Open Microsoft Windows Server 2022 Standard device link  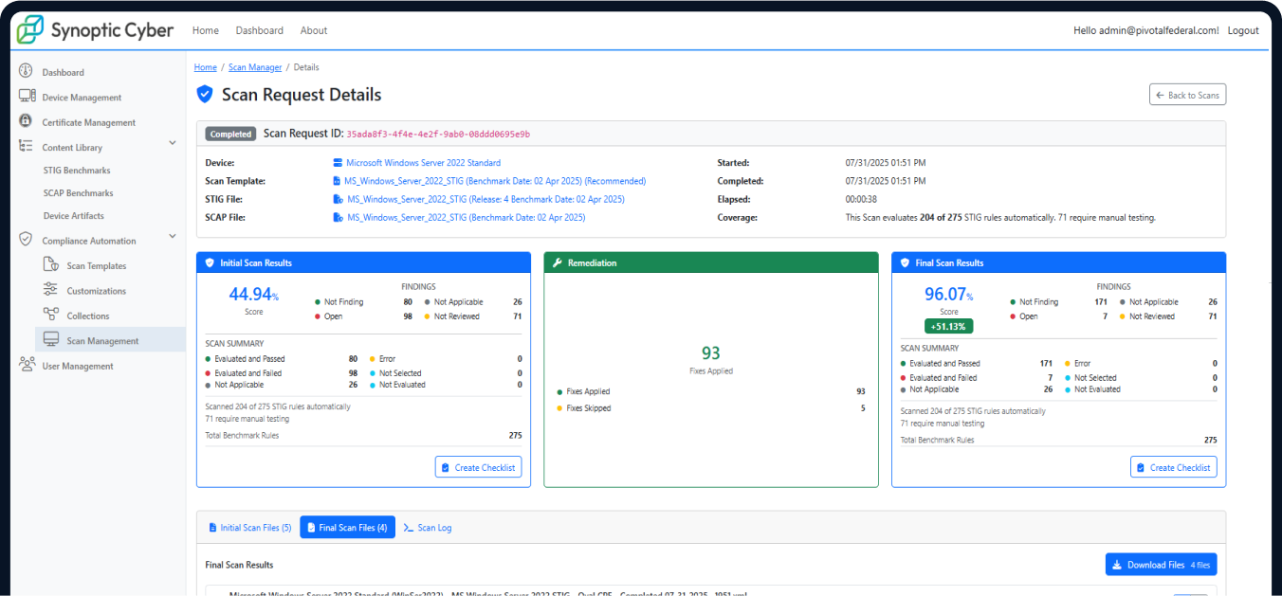tap(423, 163)
